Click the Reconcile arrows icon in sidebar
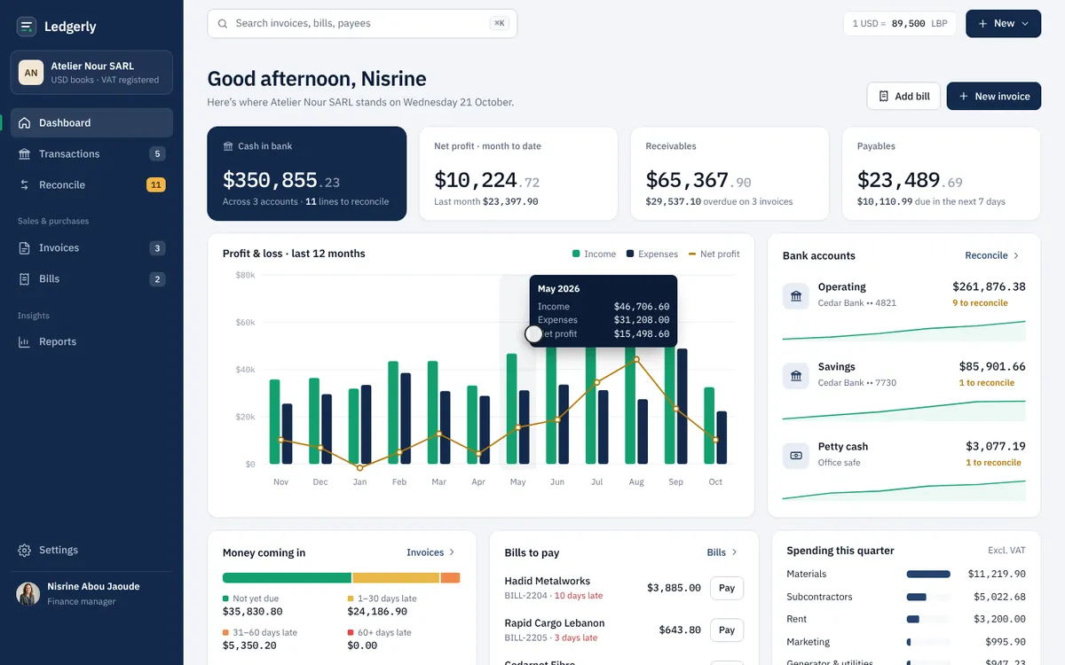The height and width of the screenshot is (665, 1065). 25,185
